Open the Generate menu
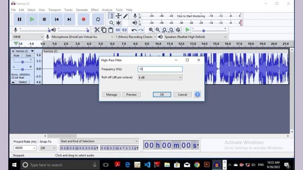This screenshot has width=303, height=170. tap(82, 10)
